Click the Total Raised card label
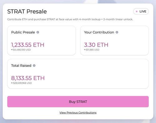The width and height of the screenshot is (156, 123). tap(21, 65)
